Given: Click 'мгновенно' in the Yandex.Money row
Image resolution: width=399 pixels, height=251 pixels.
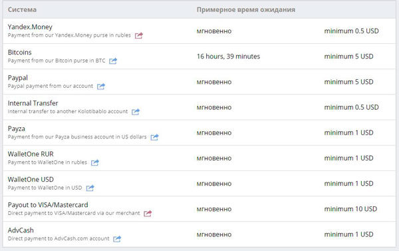Looking at the screenshot, I should point(214,31).
